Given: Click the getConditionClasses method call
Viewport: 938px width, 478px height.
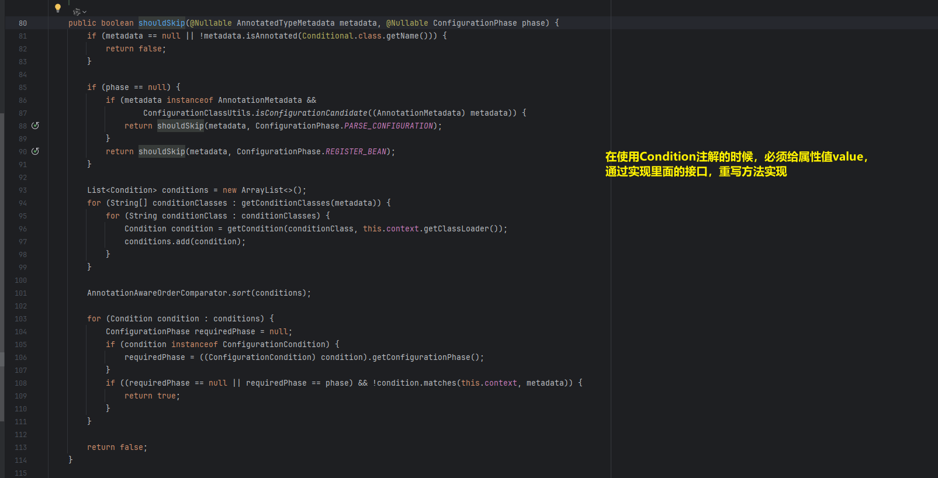Looking at the screenshot, I should pyautogui.click(x=286, y=203).
